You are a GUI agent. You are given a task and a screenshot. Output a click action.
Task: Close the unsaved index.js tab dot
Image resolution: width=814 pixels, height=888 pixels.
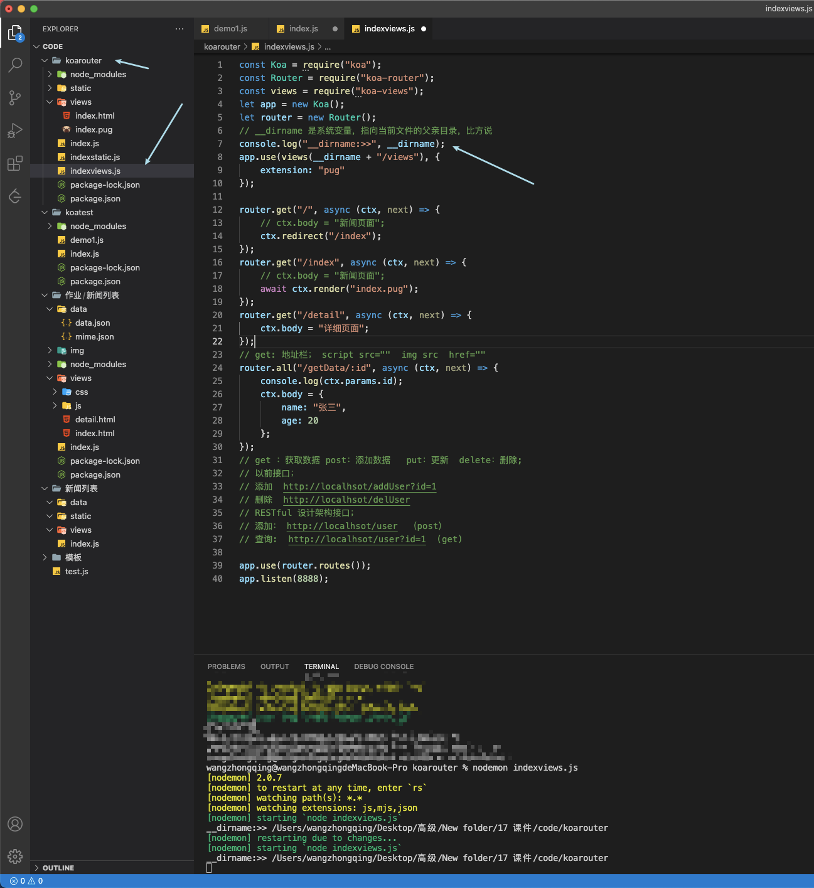click(x=335, y=29)
